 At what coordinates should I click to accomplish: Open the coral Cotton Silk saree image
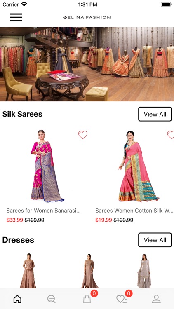click(138, 166)
